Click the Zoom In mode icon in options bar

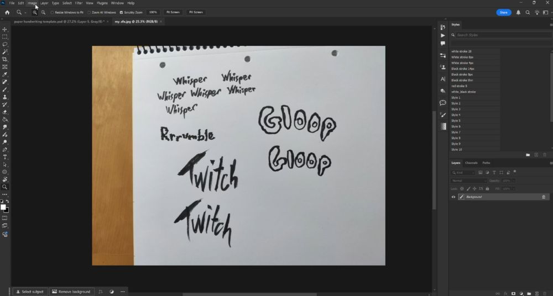[x=34, y=12]
